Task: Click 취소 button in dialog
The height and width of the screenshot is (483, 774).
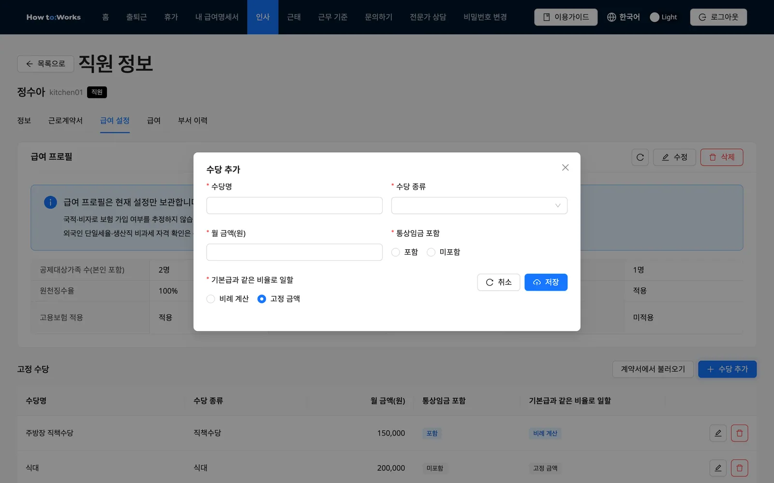Action: (x=498, y=282)
